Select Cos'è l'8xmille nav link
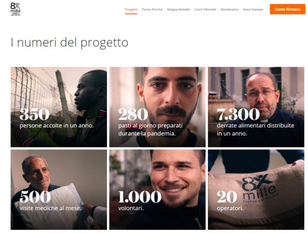 [205, 9]
